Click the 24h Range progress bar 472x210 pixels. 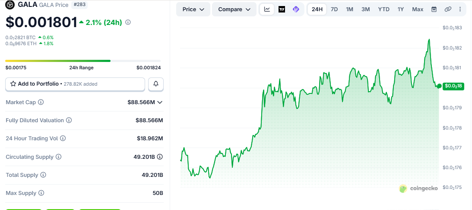click(x=83, y=61)
